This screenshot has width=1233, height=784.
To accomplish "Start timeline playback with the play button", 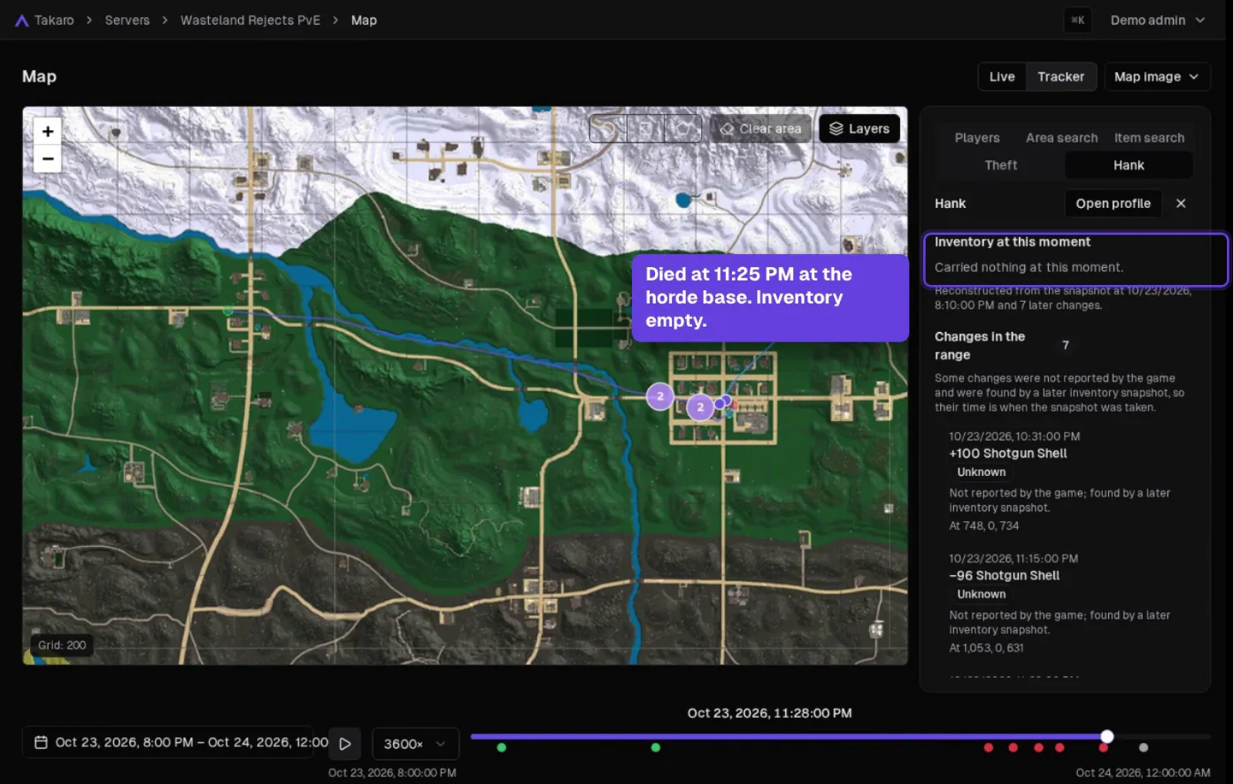I will click(345, 744).
